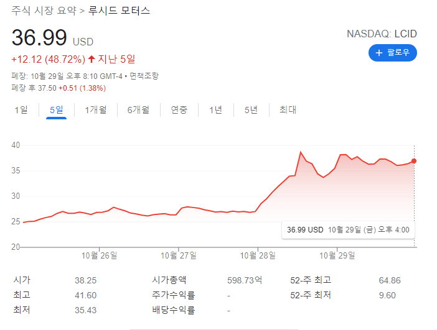Click the 52-주 최고 label
This screenshot has width=437, height=330.
click(x=311, y=280)
